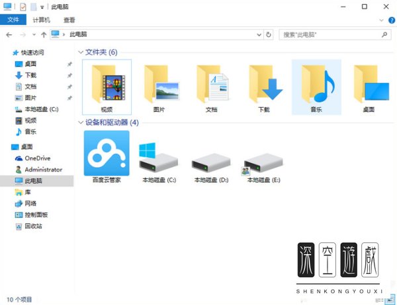Expand address bar breadcrumb root arrow

click(x=64, y=34)
